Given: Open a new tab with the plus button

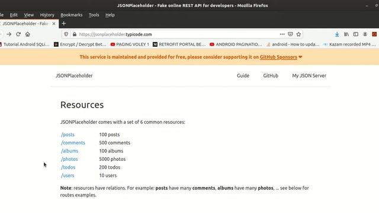Looking at the screenshot, I should (64, 24).
